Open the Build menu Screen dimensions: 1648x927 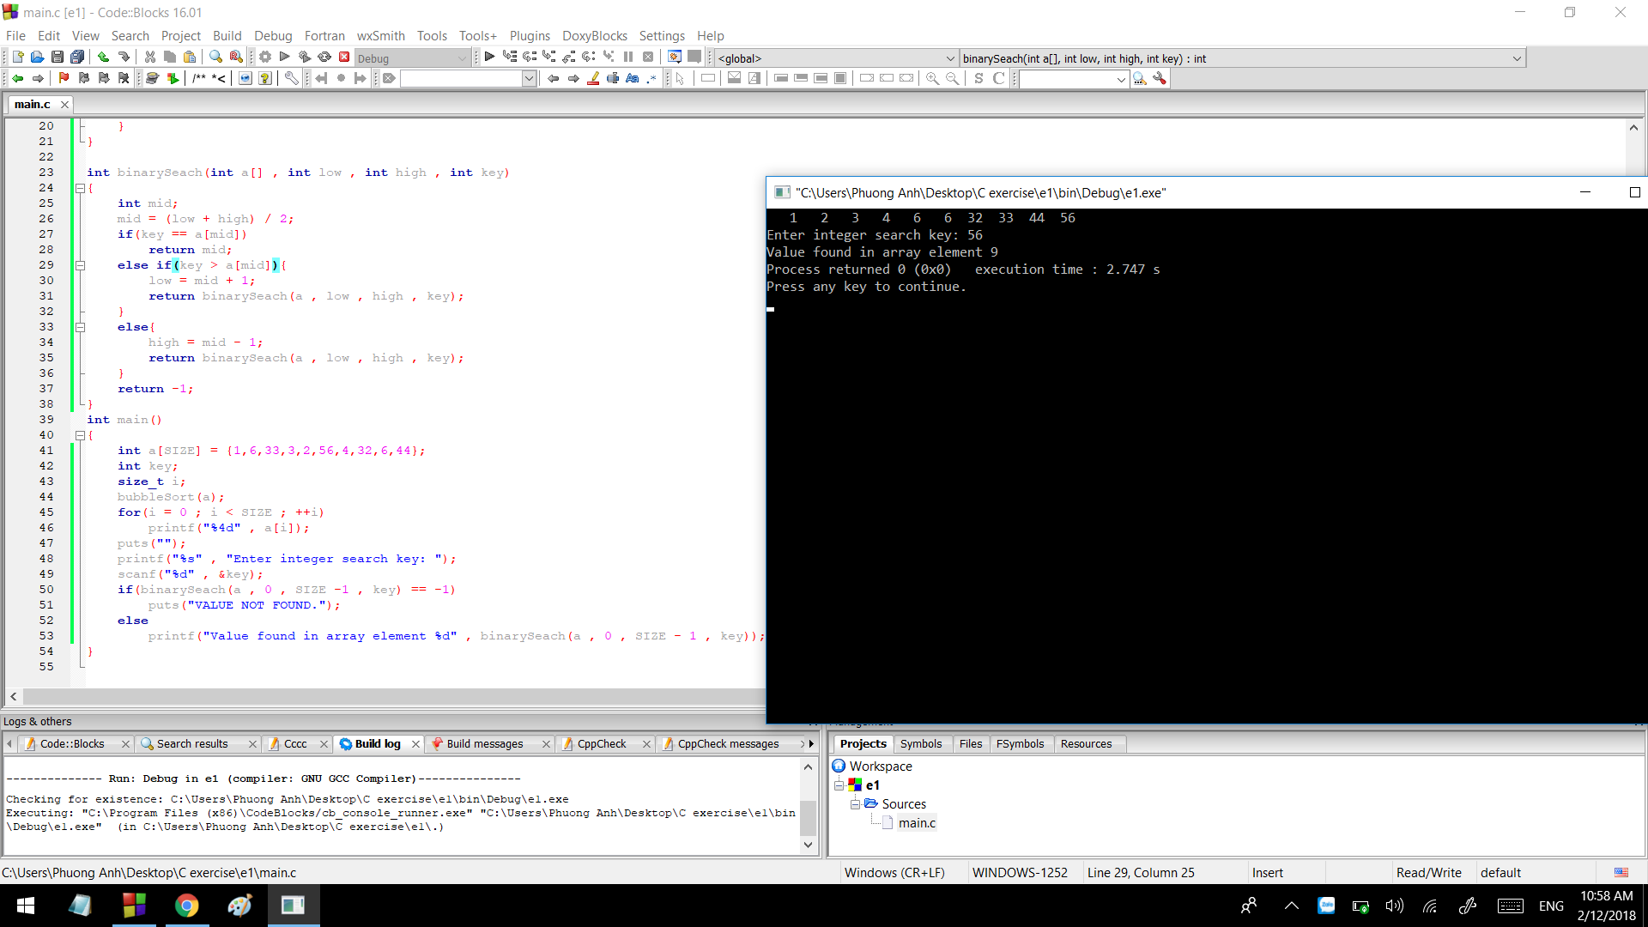[227, 35]
